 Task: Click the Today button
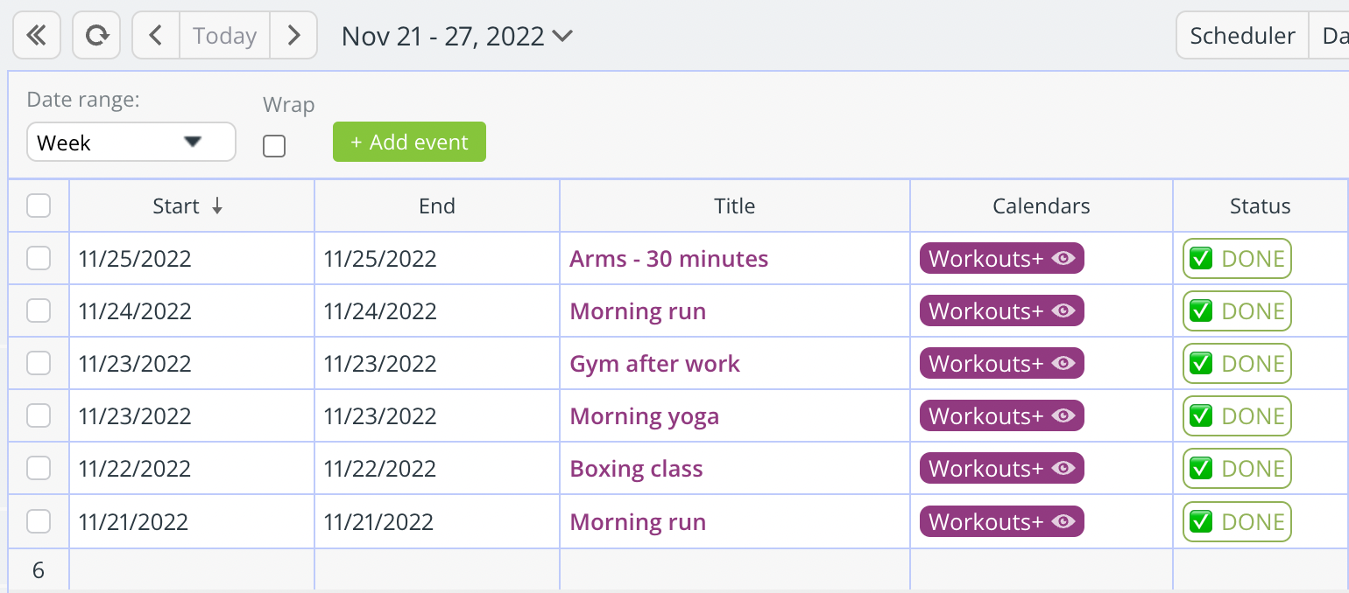point(224,35)
